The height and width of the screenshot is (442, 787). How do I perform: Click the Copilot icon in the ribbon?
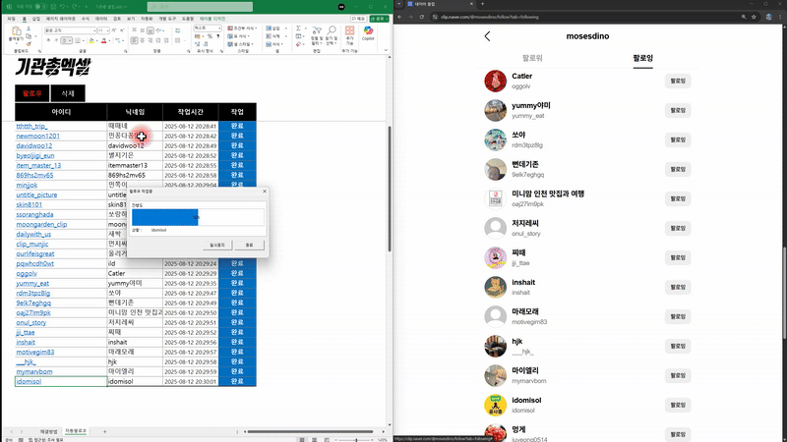tap(368, 31)
